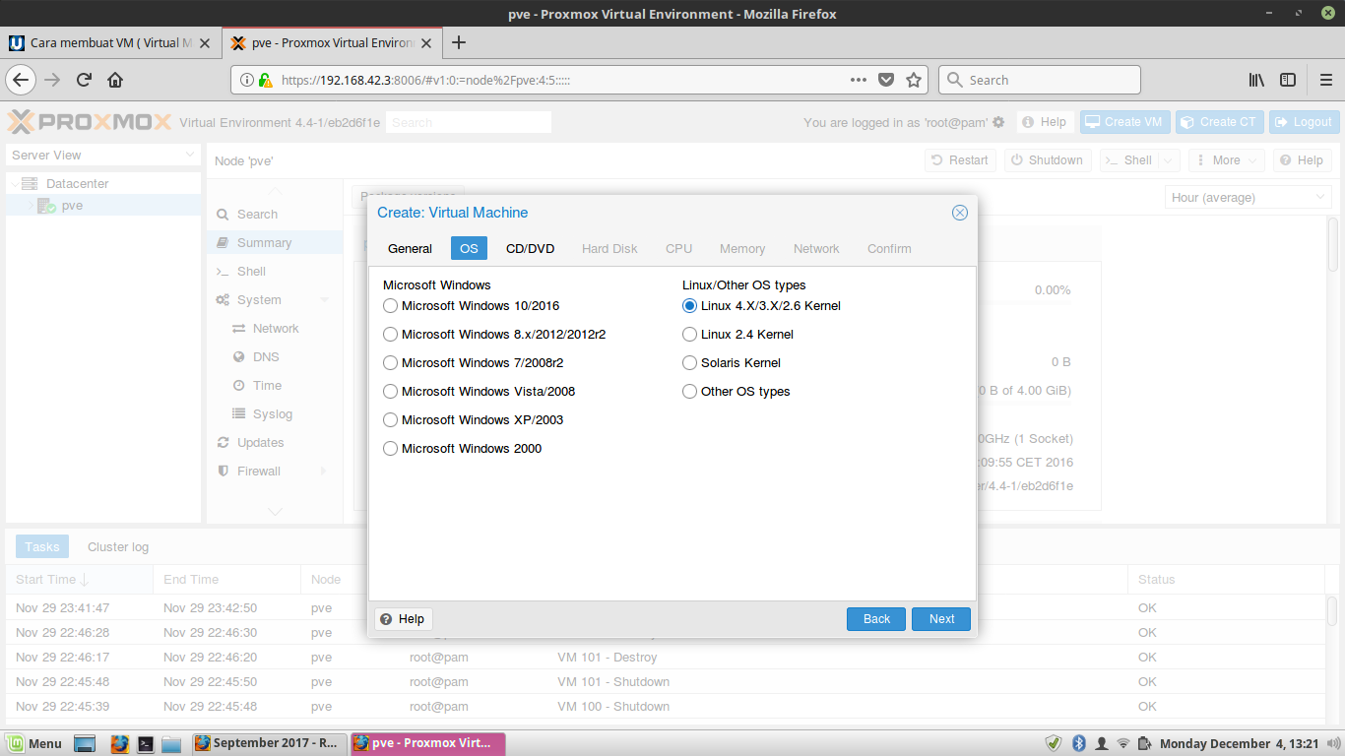This screenshot has width=1345, height=756.
Task: Click Create CT button in header
Action: coord(1219,122)
